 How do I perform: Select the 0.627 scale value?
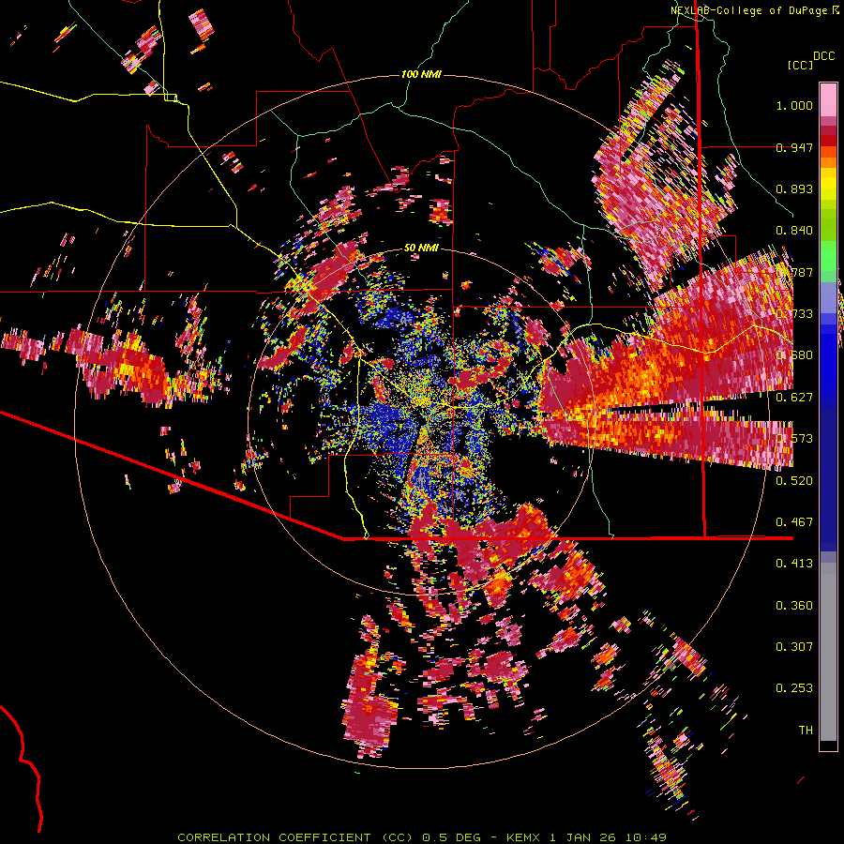coord(794,398)
